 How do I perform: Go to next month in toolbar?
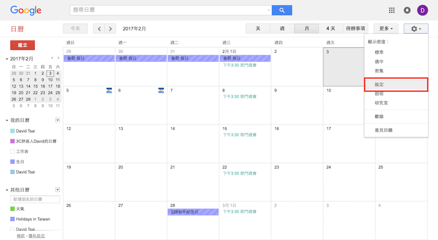(110, 28)
